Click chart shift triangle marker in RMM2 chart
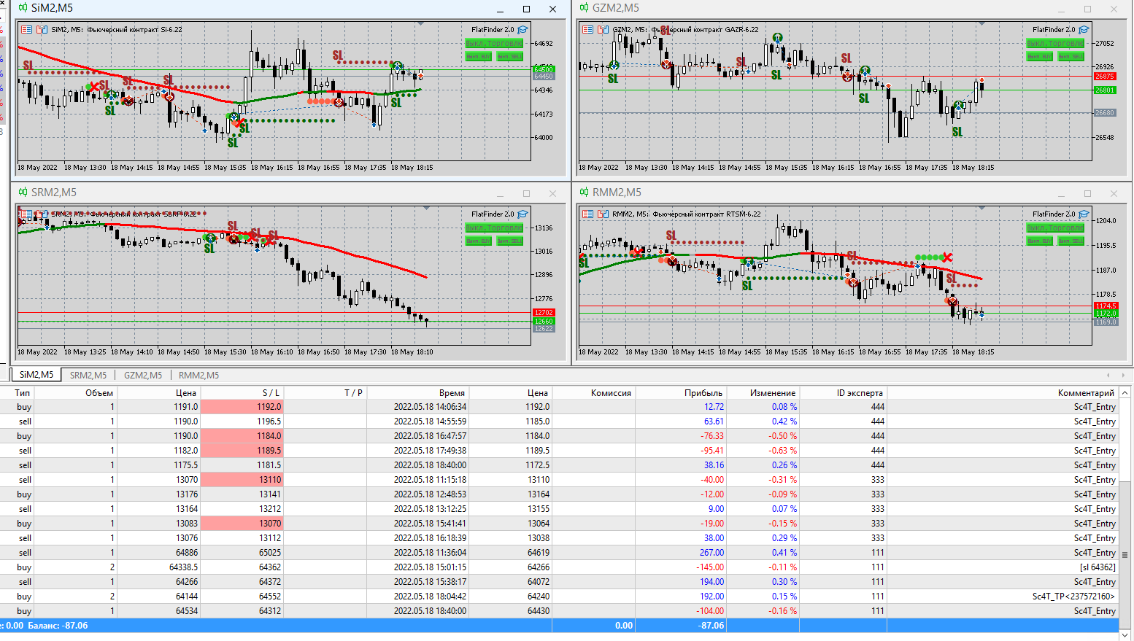This screenshot has width=1134, height=641. (x=982, y=208)
